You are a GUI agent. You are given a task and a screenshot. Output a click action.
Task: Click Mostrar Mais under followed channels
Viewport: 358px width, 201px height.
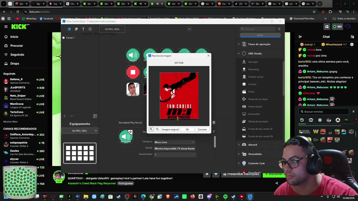(10, 122)
